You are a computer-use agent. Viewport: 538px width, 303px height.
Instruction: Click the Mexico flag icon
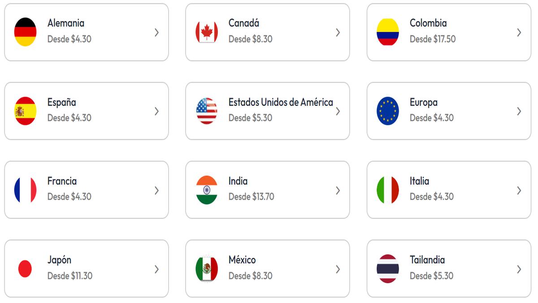click(x=207, y=269)
